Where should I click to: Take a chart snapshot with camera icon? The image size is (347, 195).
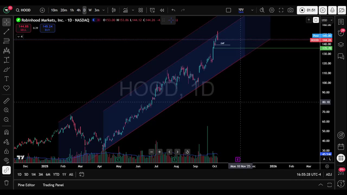[x=290, y=10]
